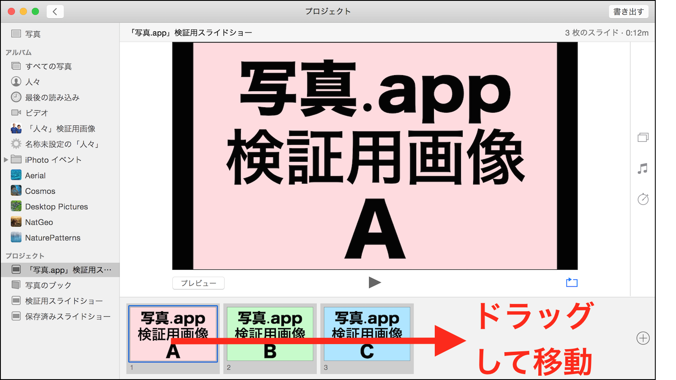Click the 最後の読み込み clock icon
The image size is (676, 380).
(16, 97)
